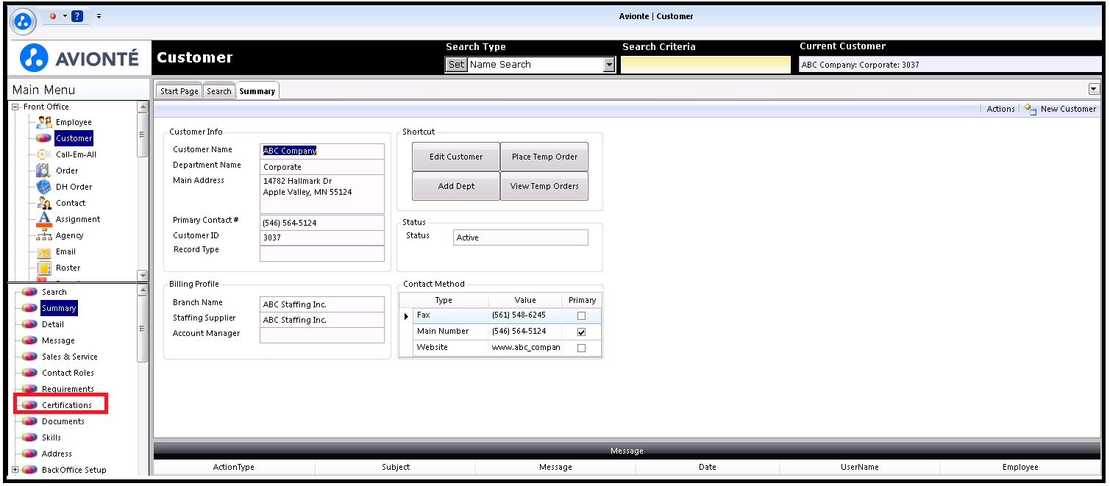The image size is (1110, 486).
Task: Open Documents section
Action: pyautogui.click(x=63, y=421)
